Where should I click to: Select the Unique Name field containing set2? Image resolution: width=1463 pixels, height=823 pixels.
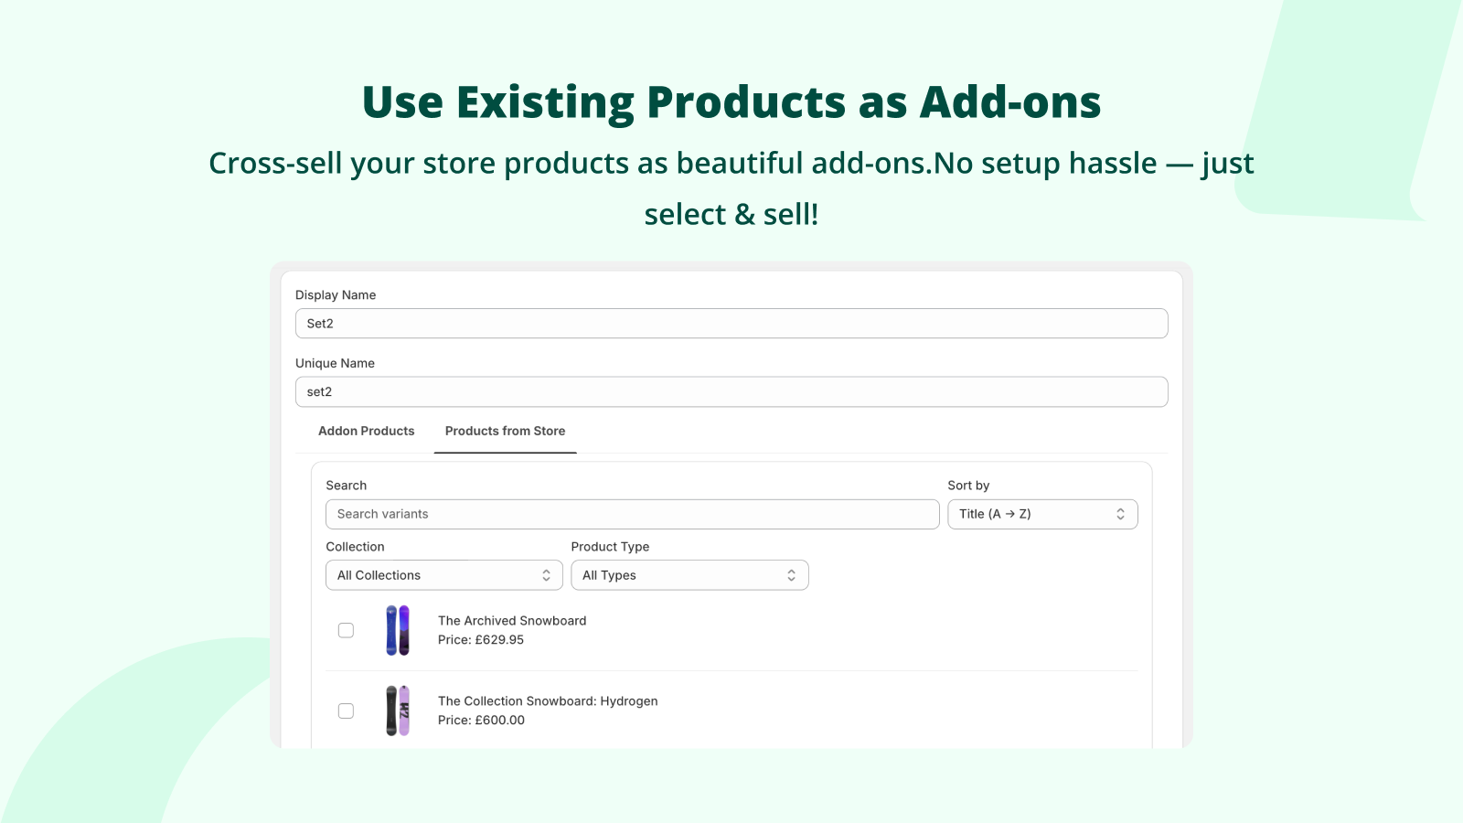pos(731,391)
